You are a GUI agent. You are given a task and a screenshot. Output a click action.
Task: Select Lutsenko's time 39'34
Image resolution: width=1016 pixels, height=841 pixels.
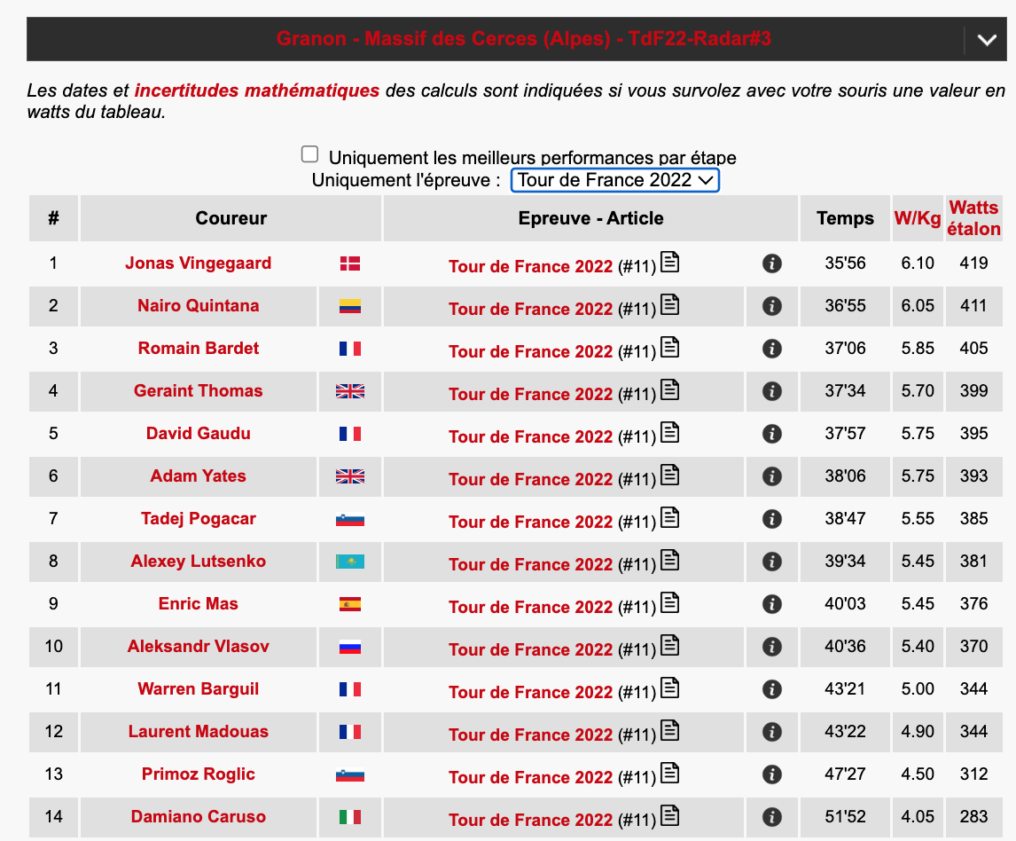(845, 561)
